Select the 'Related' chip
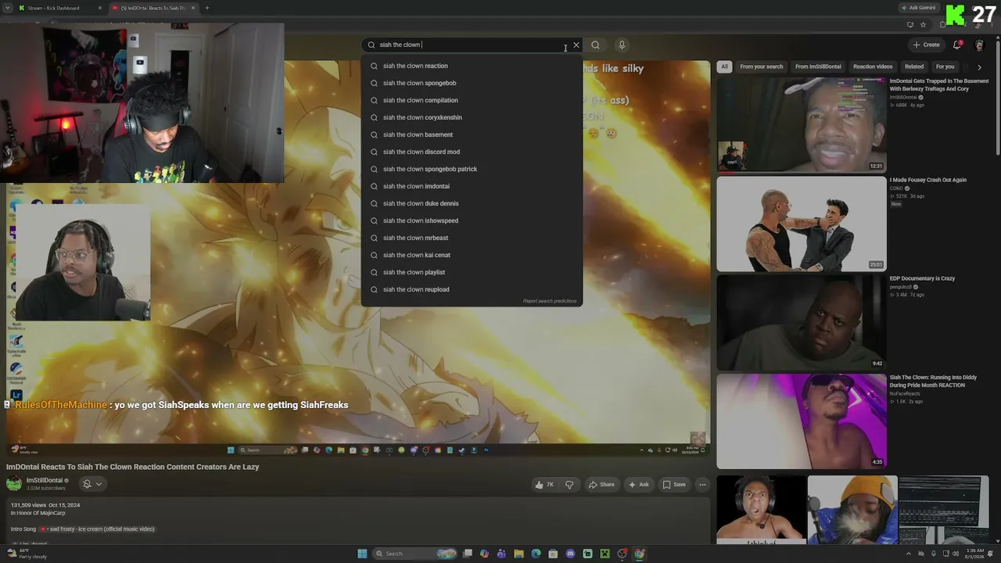Viewport: 1001px width, 563px height. pos(914,66)
